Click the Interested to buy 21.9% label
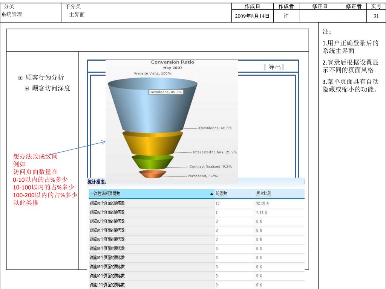The width and height of the screenshot is (386, 289). 214,152
